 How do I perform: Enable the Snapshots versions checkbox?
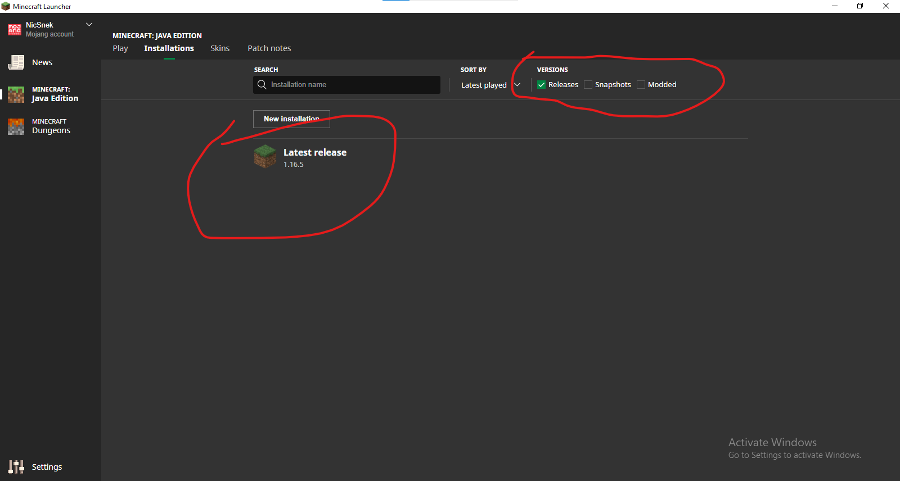pos(588,85)
